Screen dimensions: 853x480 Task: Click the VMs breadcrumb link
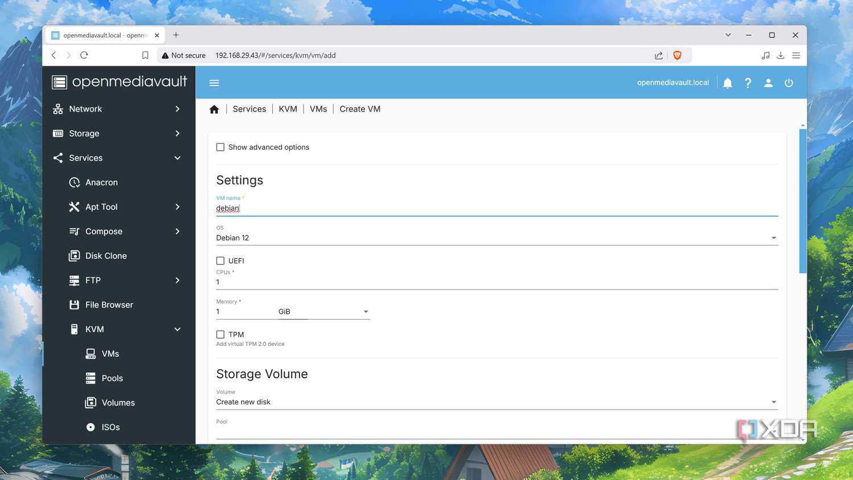pos(318,109)
